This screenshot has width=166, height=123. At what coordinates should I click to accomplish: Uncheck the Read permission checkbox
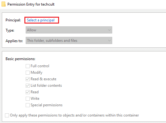(28, 92)
